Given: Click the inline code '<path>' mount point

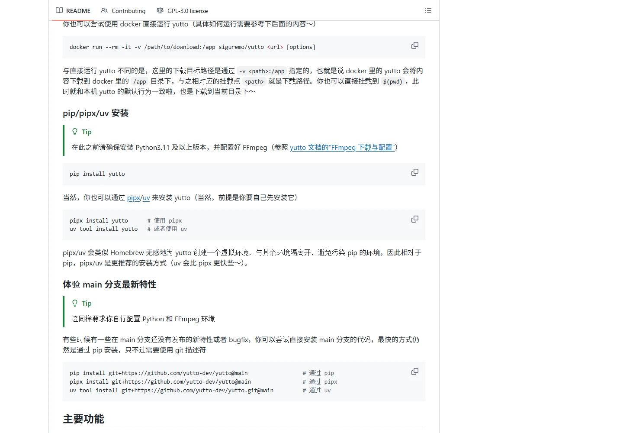Looking at the screenshot, I should click(x=254, y=81).
